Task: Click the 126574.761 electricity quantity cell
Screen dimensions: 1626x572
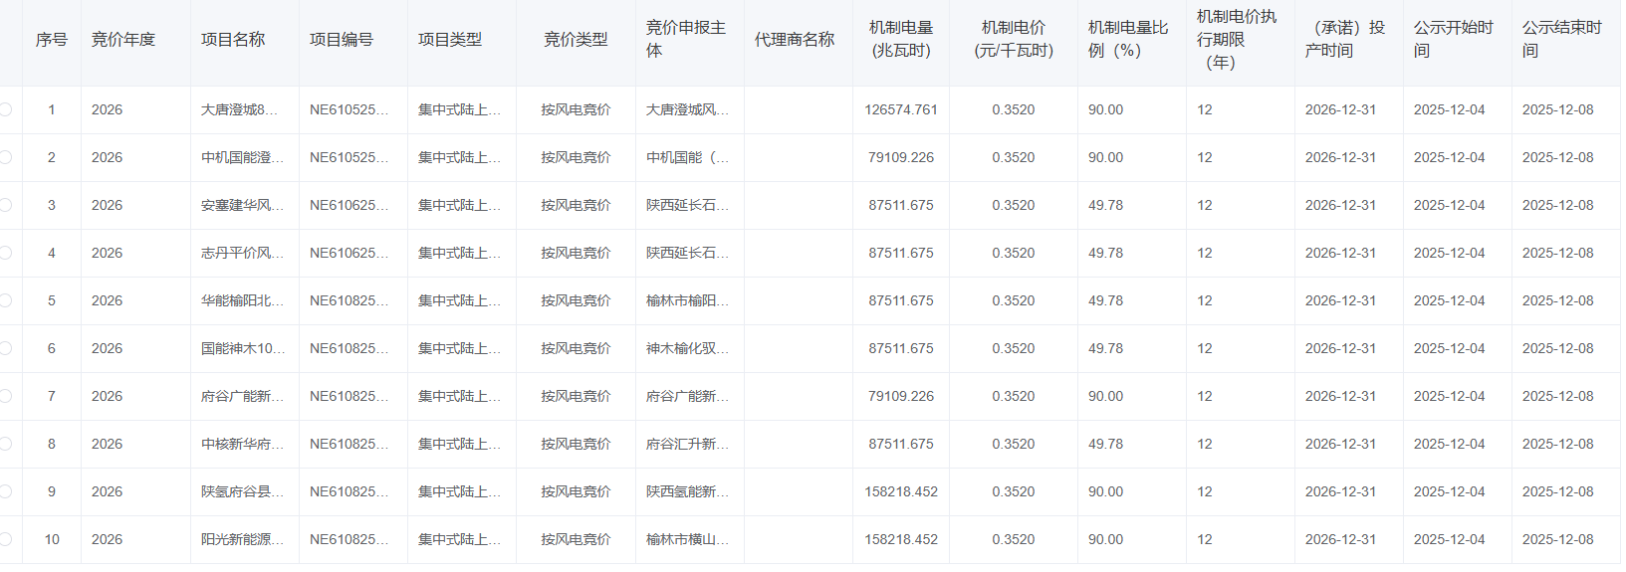Action: [900, 109]
